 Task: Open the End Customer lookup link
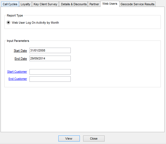[18, 79]
